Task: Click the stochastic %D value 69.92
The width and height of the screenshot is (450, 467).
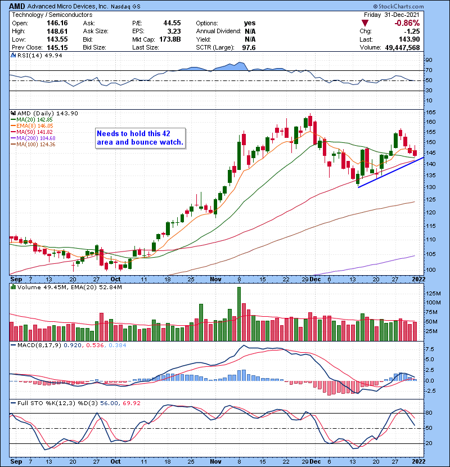Action: (132, 403)
